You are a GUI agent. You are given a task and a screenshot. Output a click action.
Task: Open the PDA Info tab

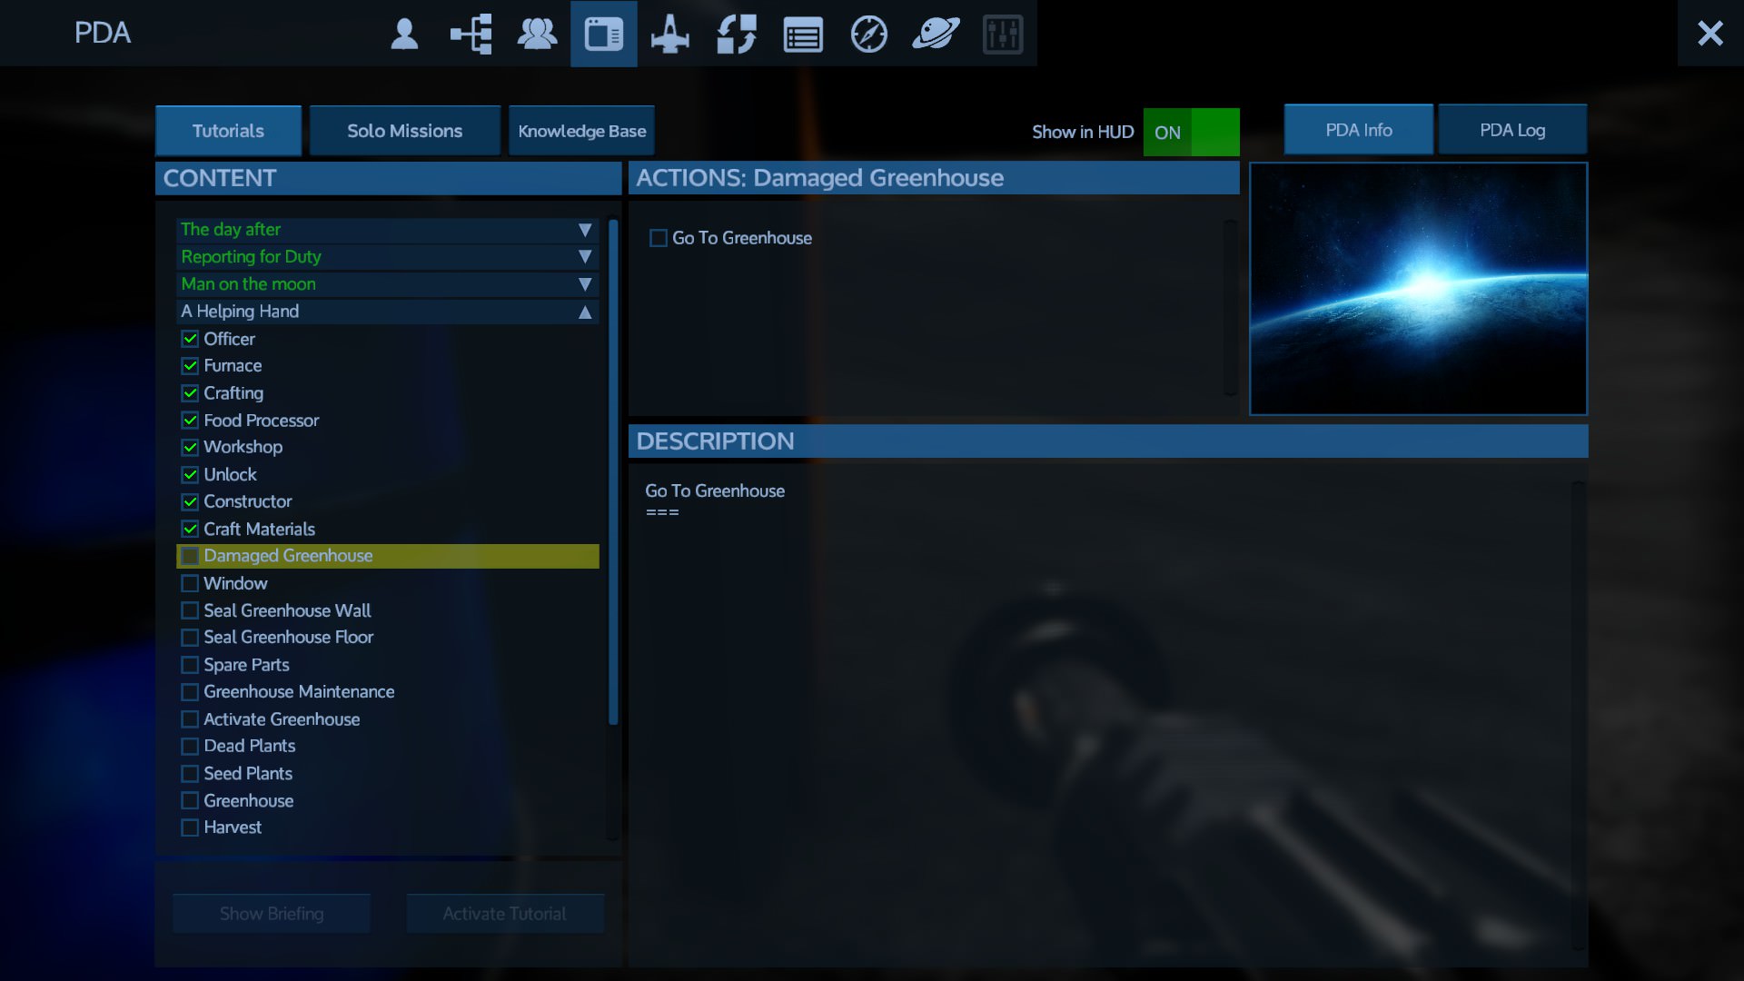(1359, 130)
